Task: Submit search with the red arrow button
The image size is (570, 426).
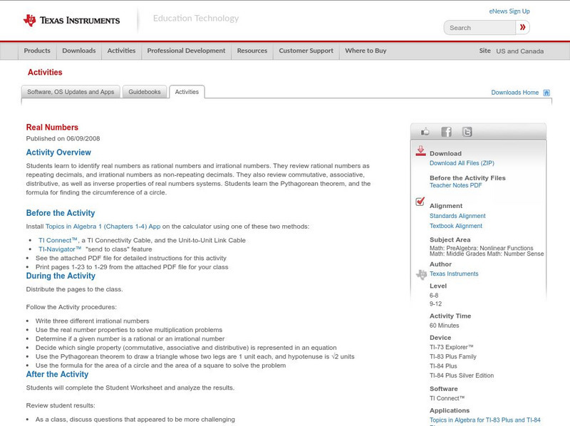Action: [x=522, y=27]
